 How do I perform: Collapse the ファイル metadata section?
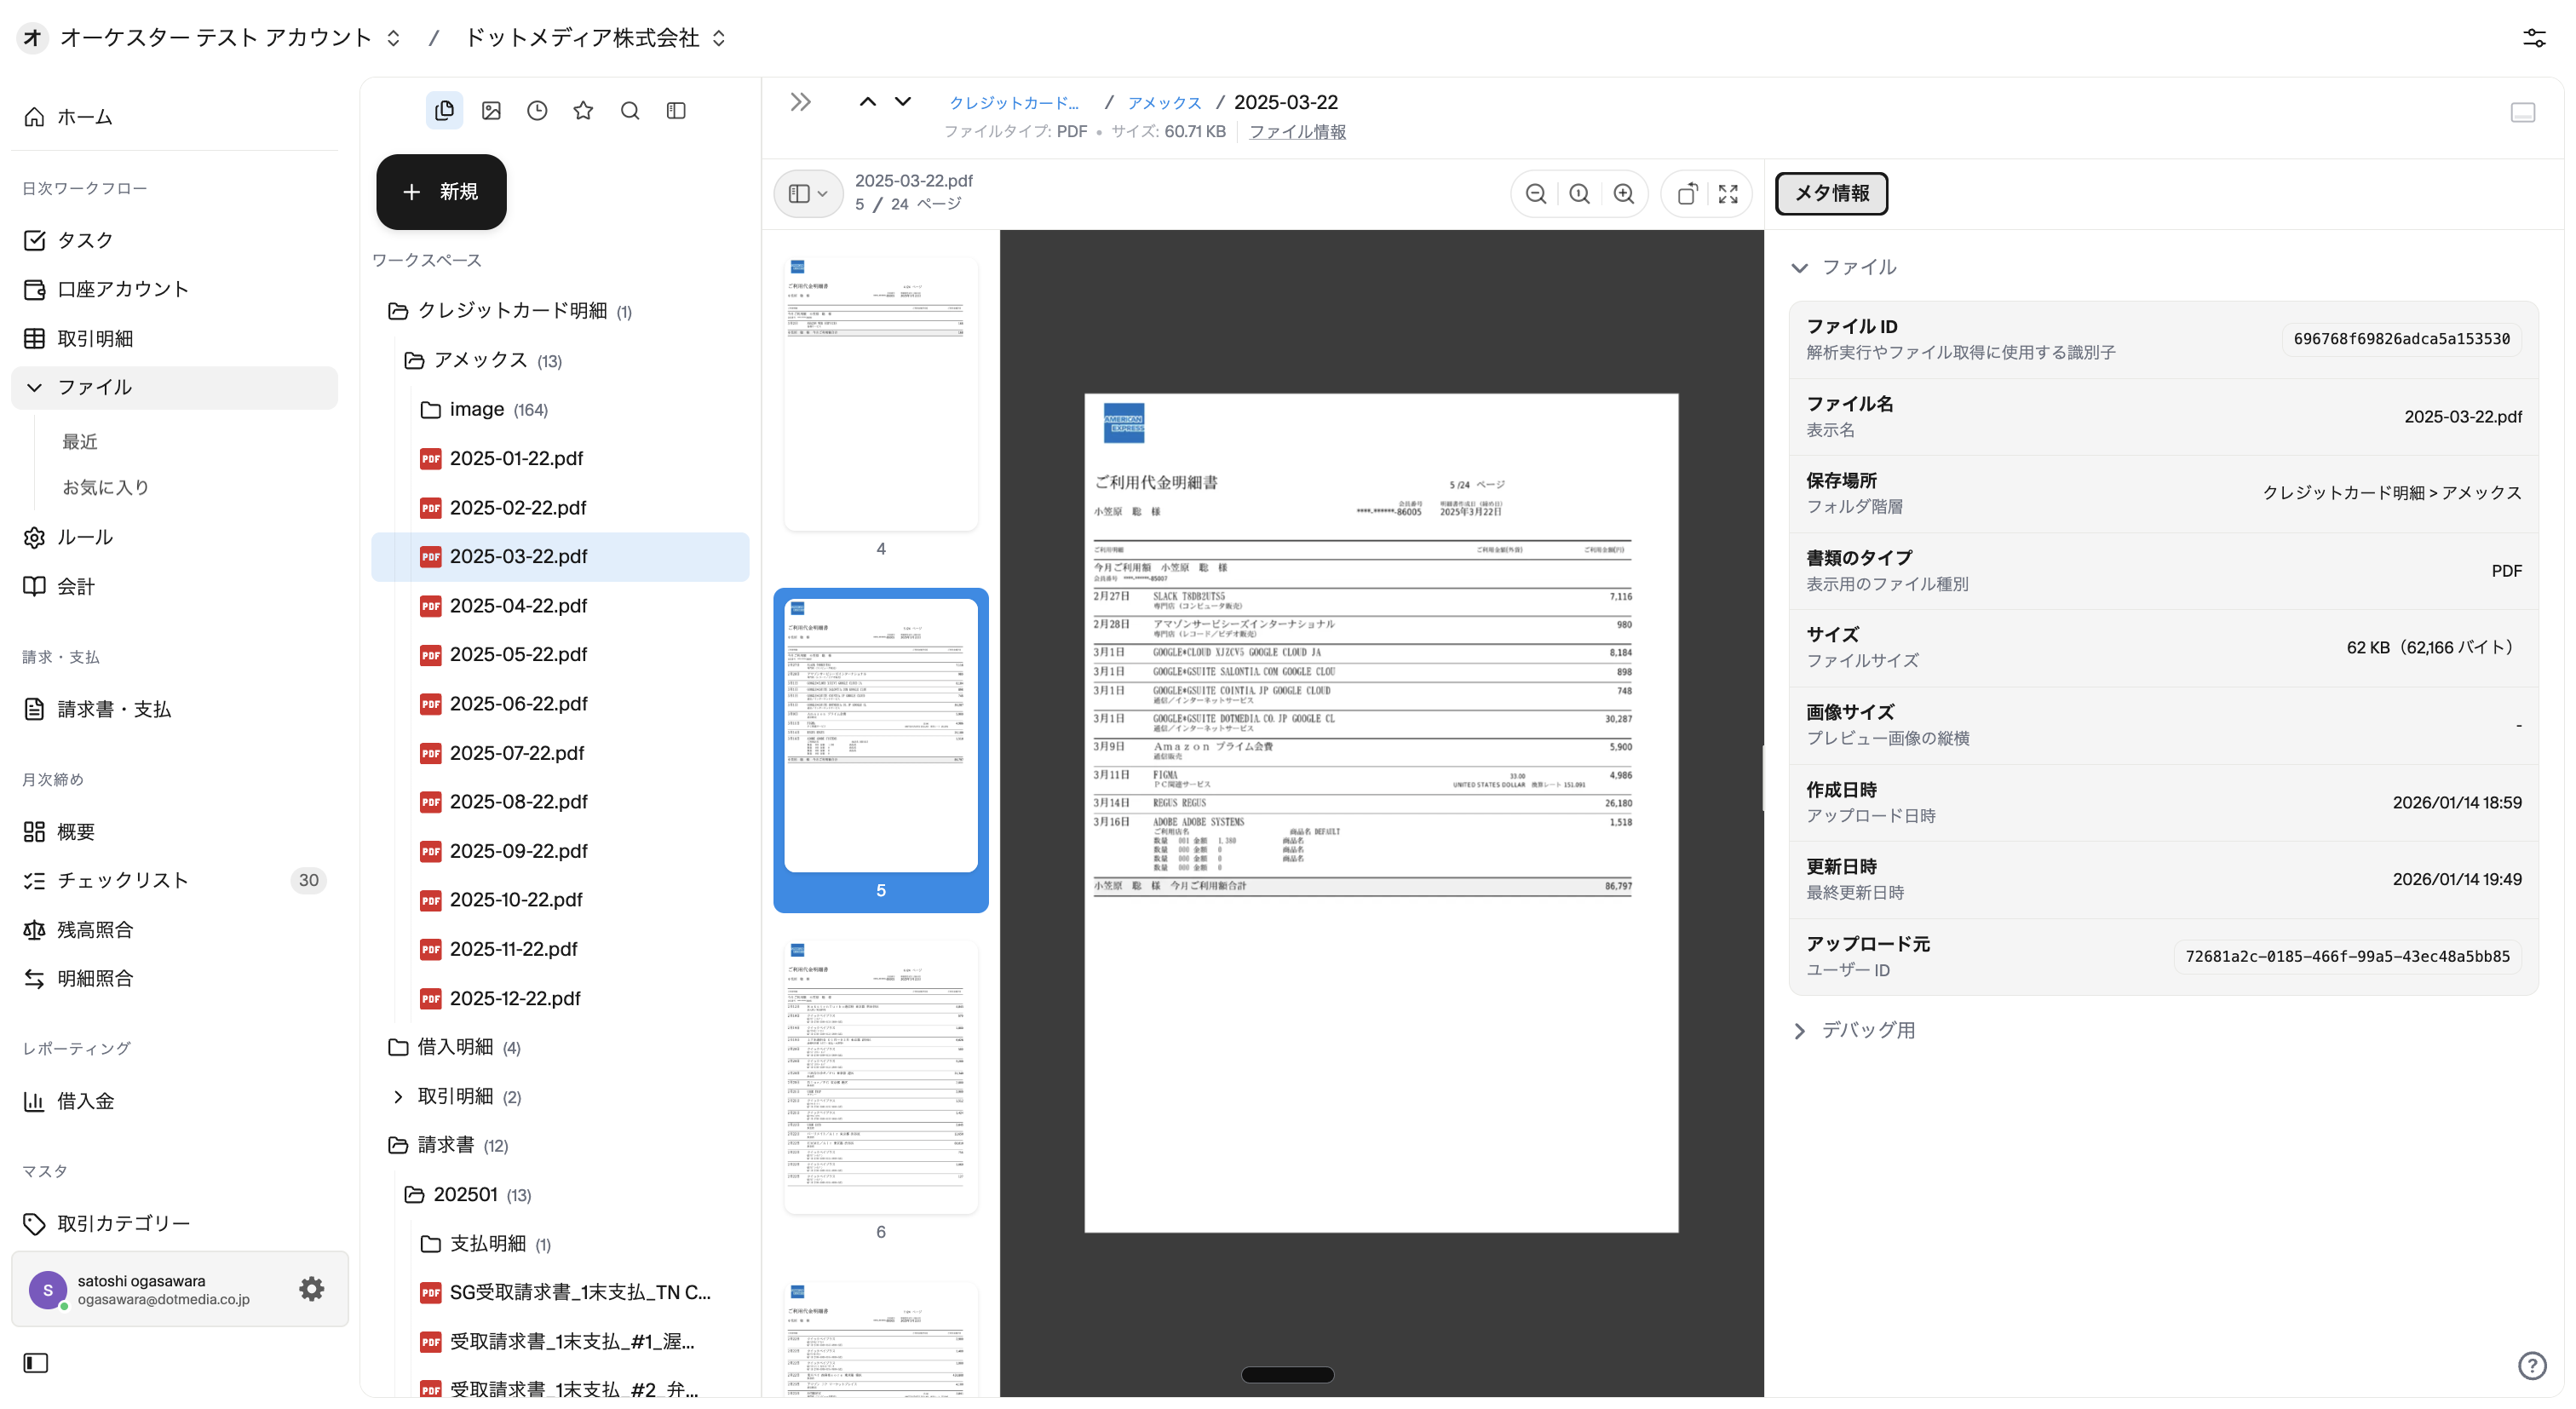pyautogui.click(x=1800, y=268)
